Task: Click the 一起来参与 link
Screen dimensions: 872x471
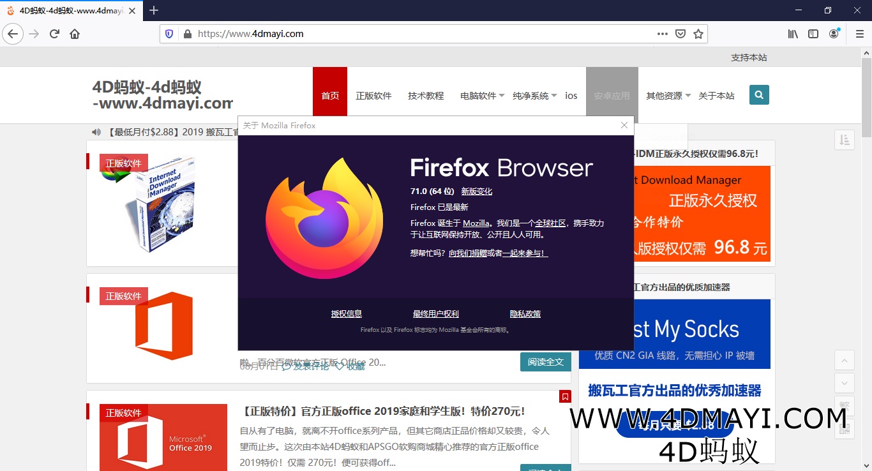Action: click(525, 253)
